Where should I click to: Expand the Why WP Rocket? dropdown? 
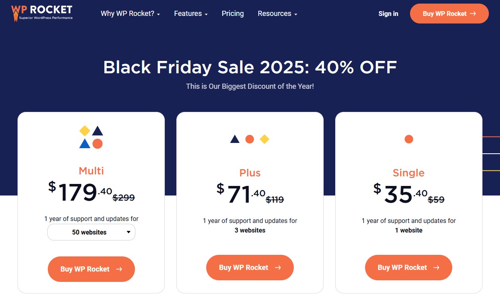tap(128, 13)
